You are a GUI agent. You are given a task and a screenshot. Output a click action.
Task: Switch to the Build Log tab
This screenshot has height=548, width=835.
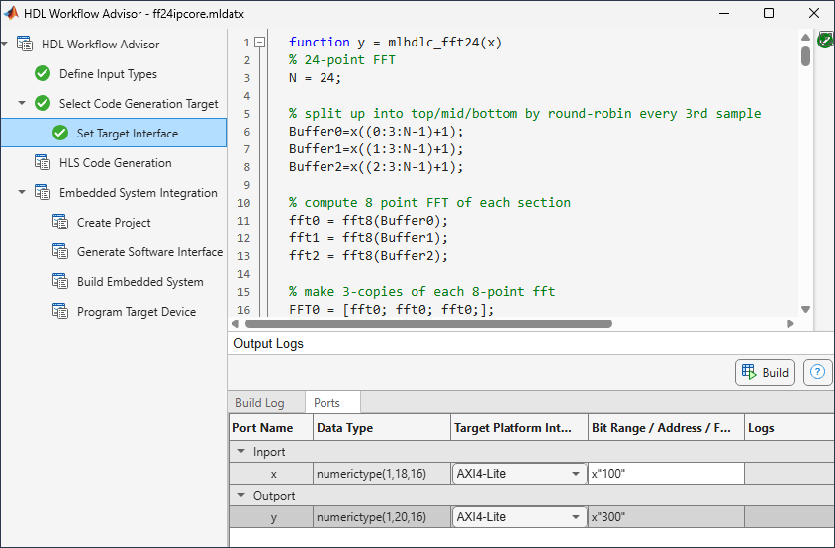[260, 402]
